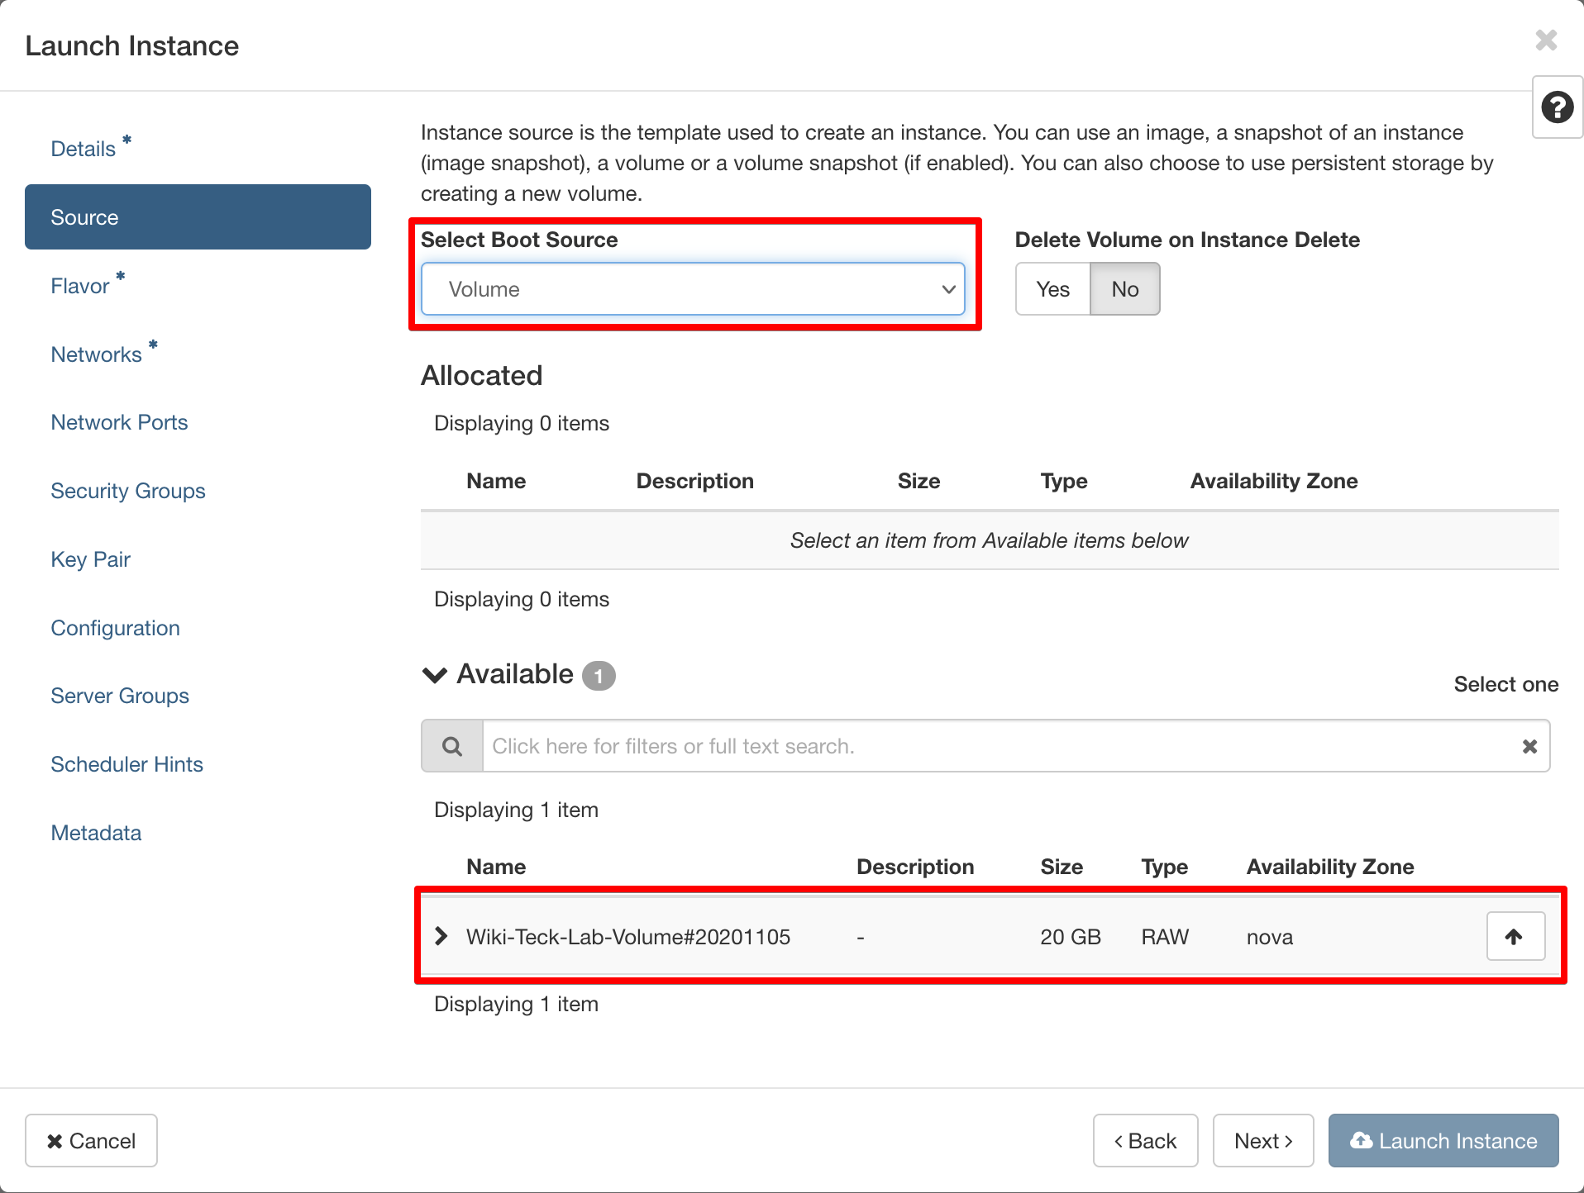Select the Security Groups tab
Viewport: 1584px width, 1193px height.
tap(128, 491)
